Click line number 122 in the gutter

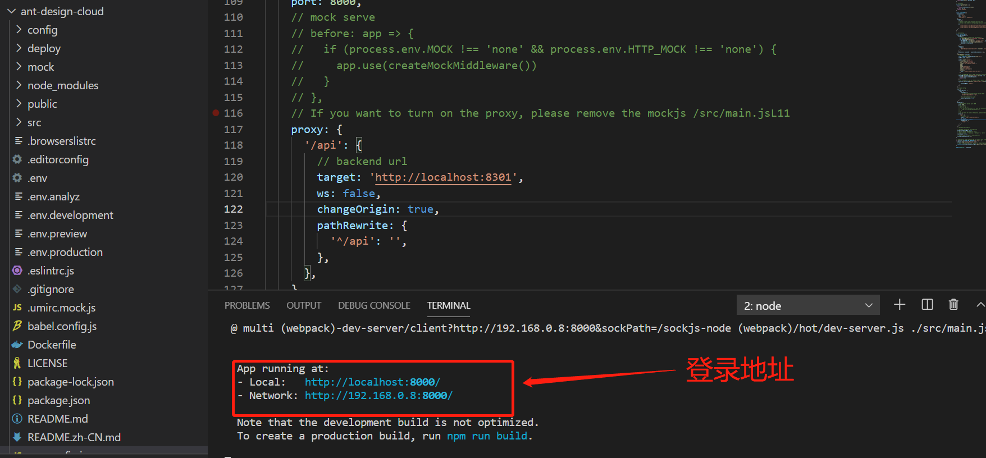pyautogui.click(x=234, y=209)
